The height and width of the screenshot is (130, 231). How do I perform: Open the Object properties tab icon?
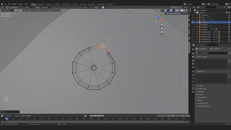(x=193, y=71)
